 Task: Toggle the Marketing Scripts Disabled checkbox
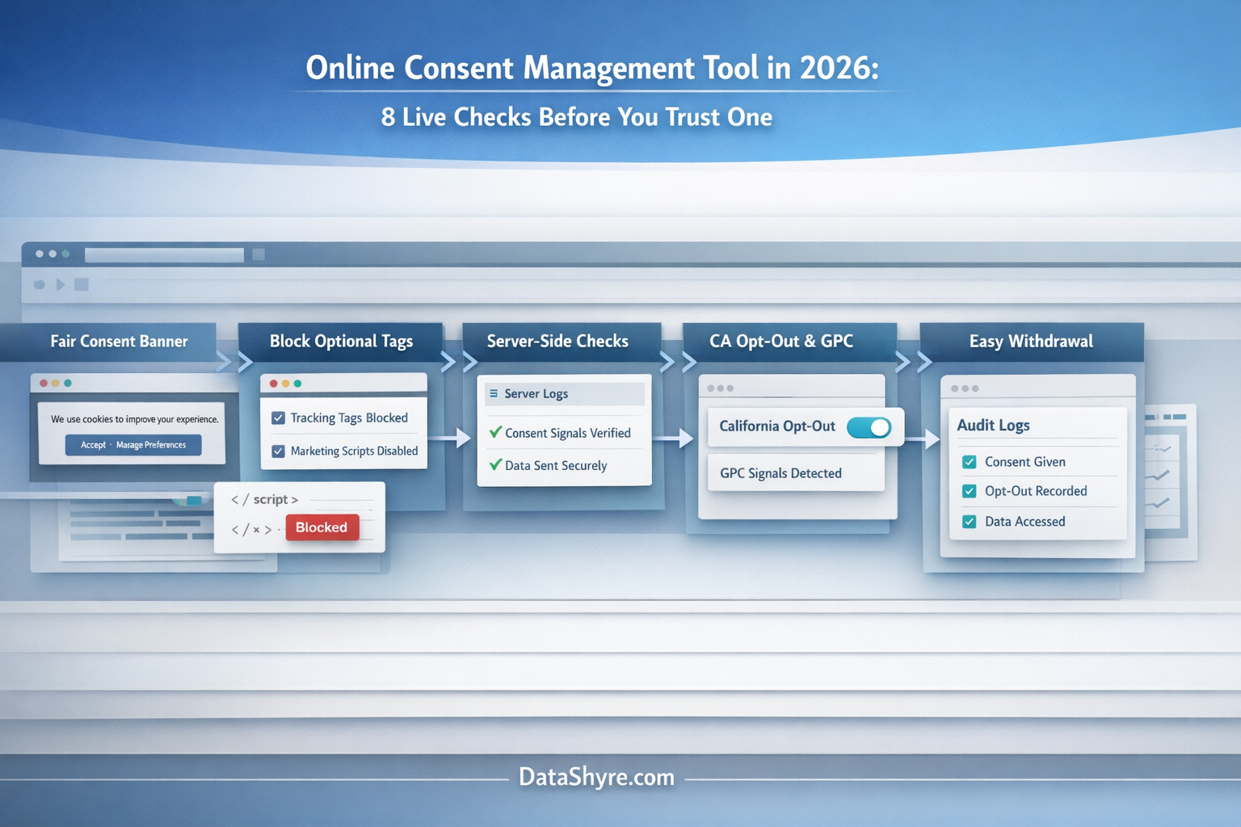click(278, 451)
